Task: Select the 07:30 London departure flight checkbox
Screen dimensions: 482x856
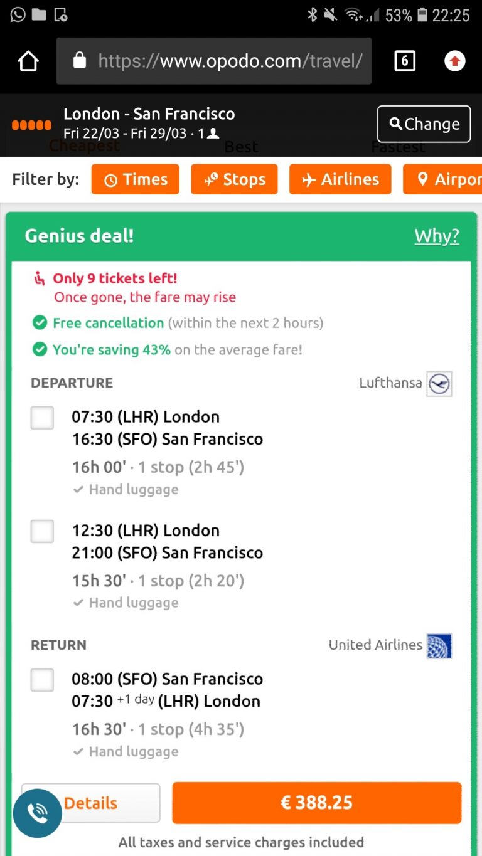Action: [42, 418]
